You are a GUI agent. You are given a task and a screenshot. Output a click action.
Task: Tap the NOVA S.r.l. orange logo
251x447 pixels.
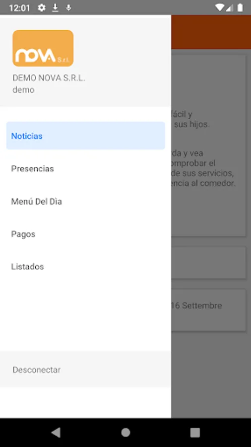[x=43, y=48]
